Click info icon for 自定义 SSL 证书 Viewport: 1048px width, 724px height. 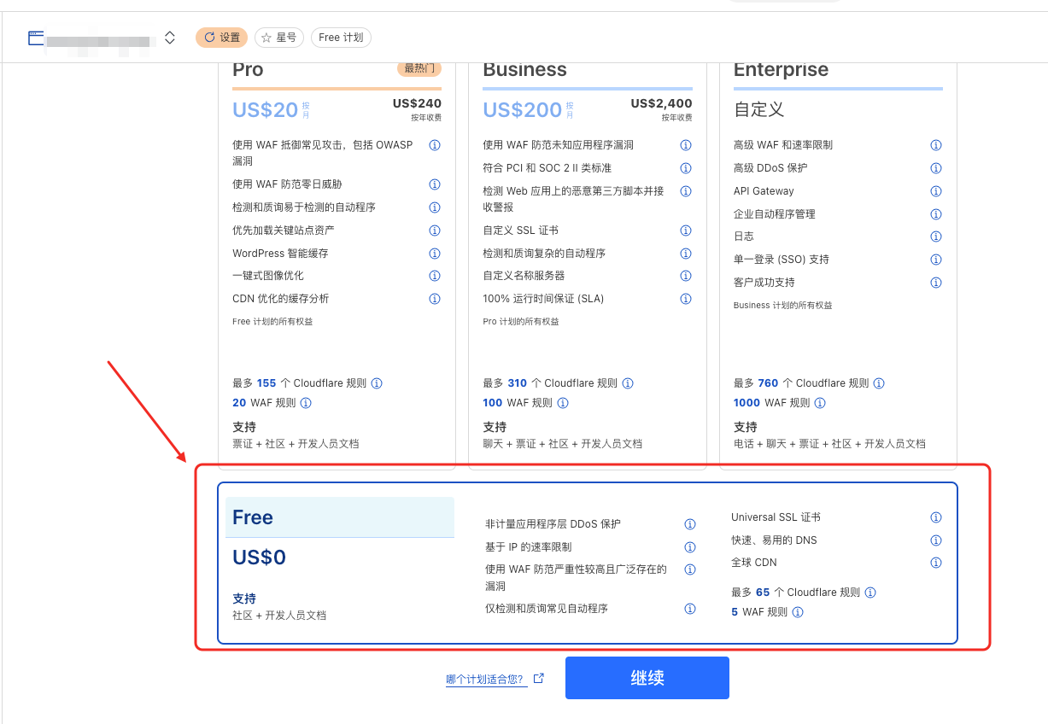click(x=686, y=231)
